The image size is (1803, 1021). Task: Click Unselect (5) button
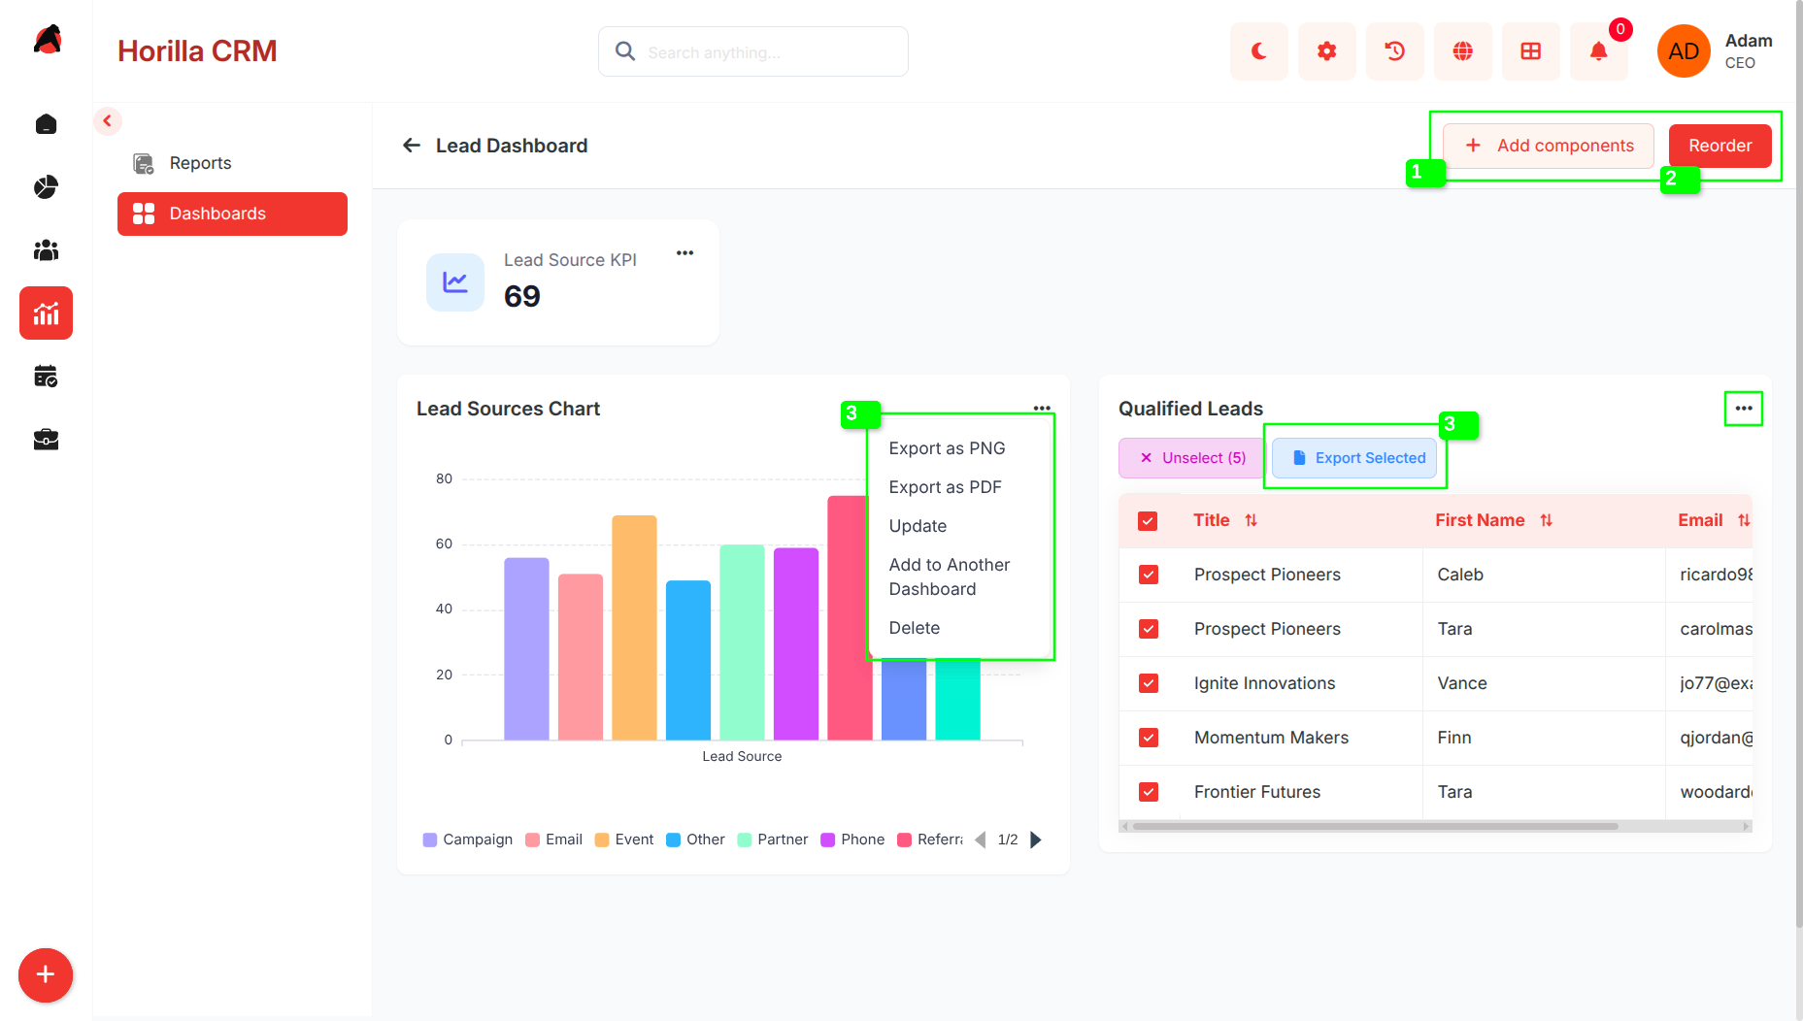(x=1191, y=458)
